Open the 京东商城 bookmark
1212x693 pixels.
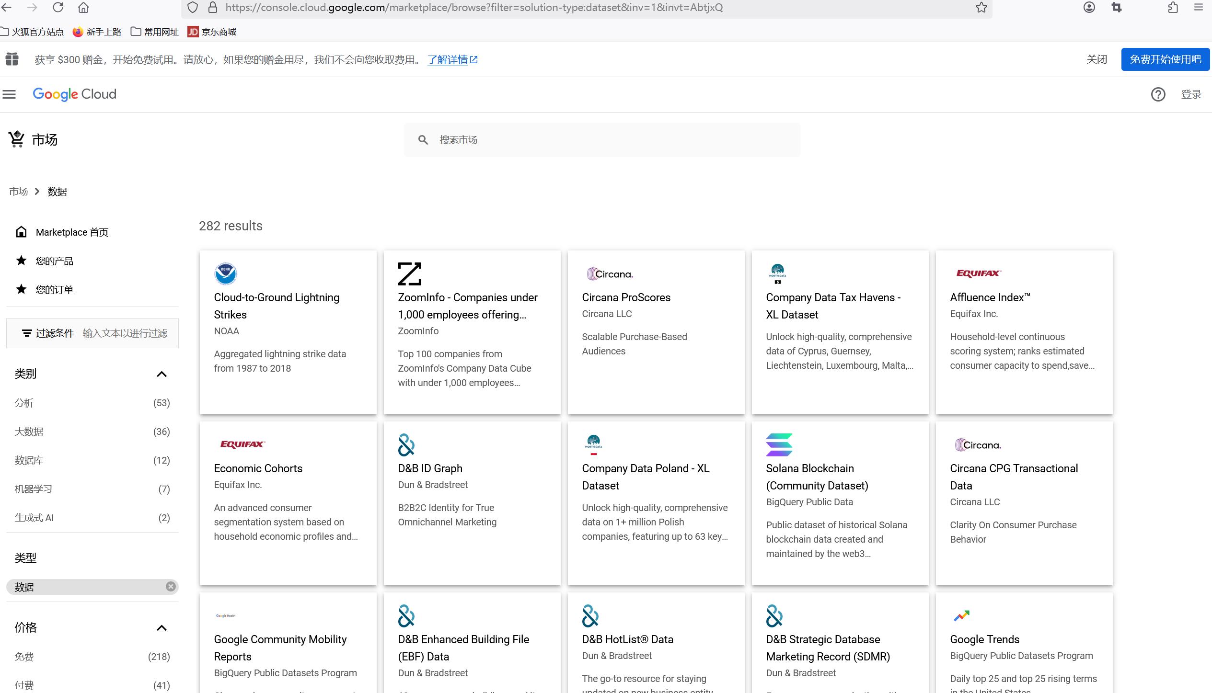tap(212, 32)
